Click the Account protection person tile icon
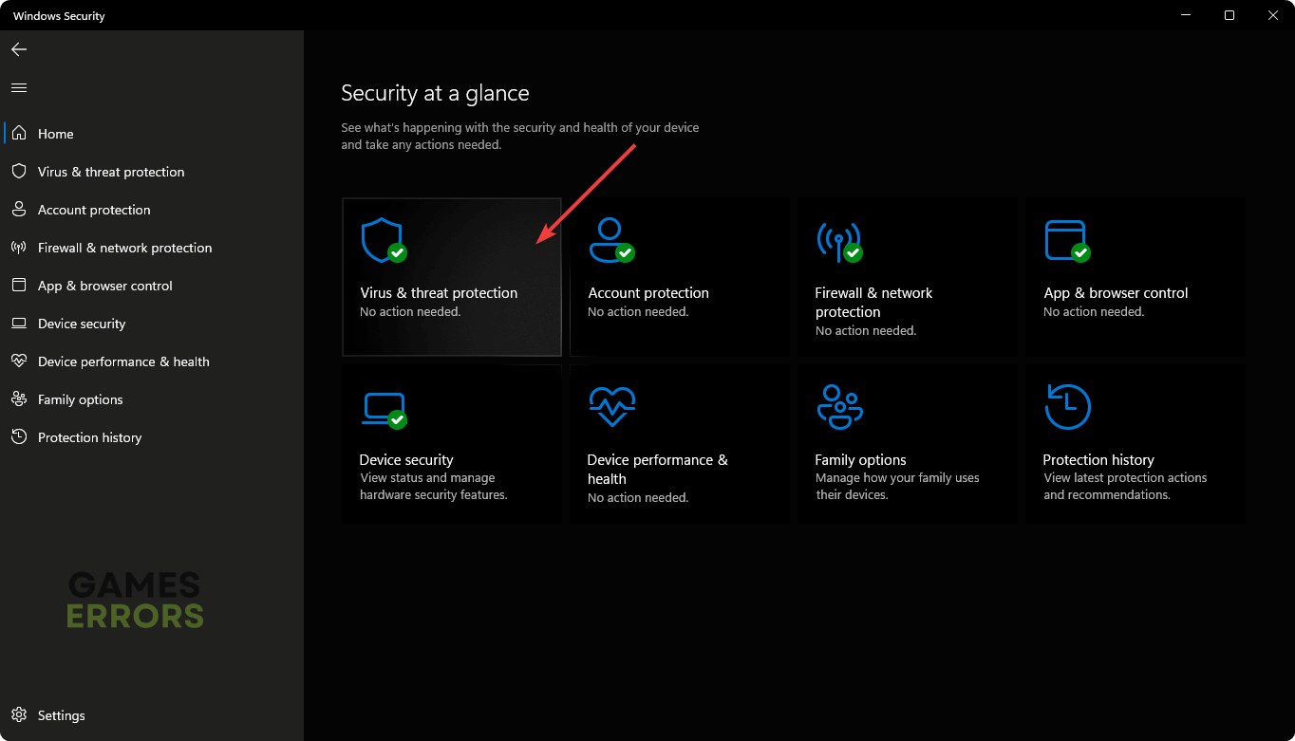The width and height of the screenshot is (1295, 741). point(610,240)
